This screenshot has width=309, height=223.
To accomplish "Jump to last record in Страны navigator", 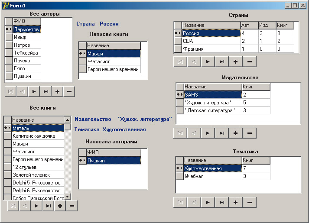I will point(222,62).
